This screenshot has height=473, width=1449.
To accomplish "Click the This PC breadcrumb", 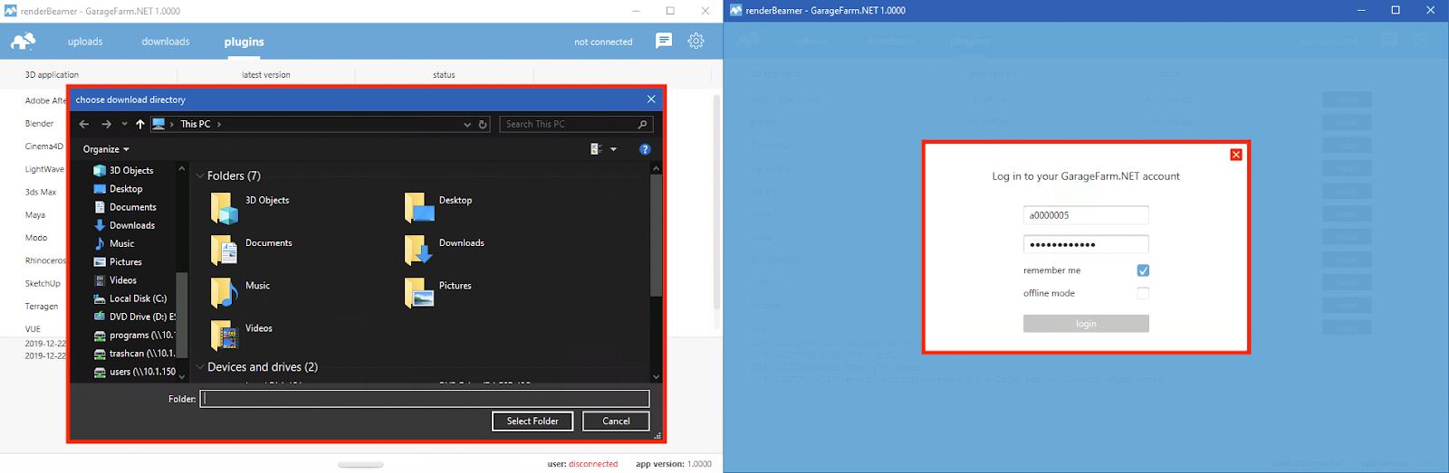I will tap(195, 124).
